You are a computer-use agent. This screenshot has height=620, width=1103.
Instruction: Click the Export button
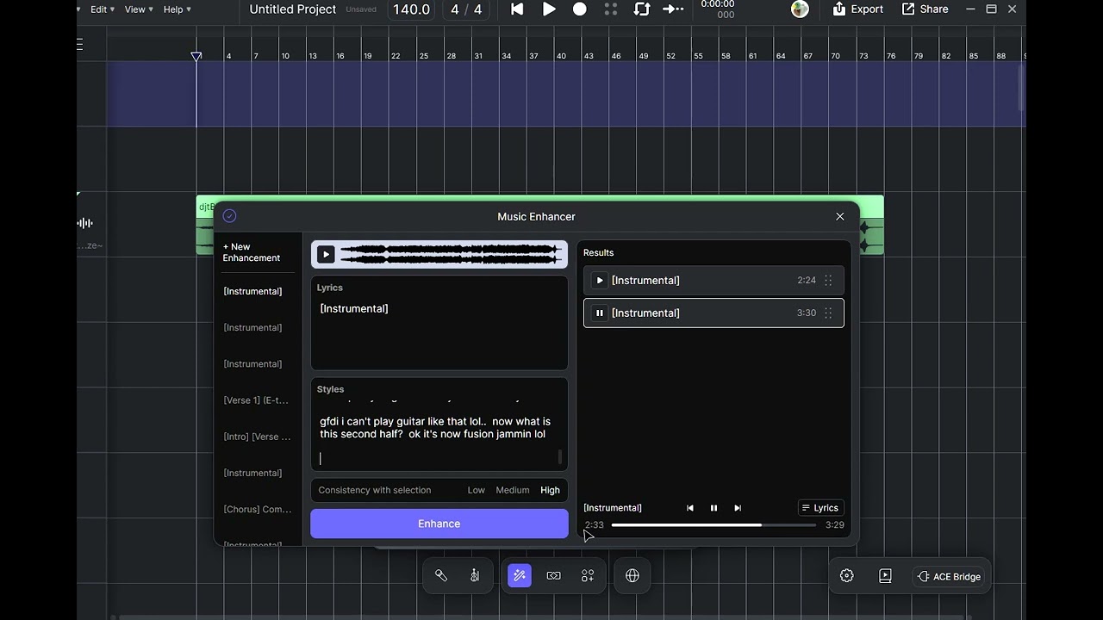857,9
